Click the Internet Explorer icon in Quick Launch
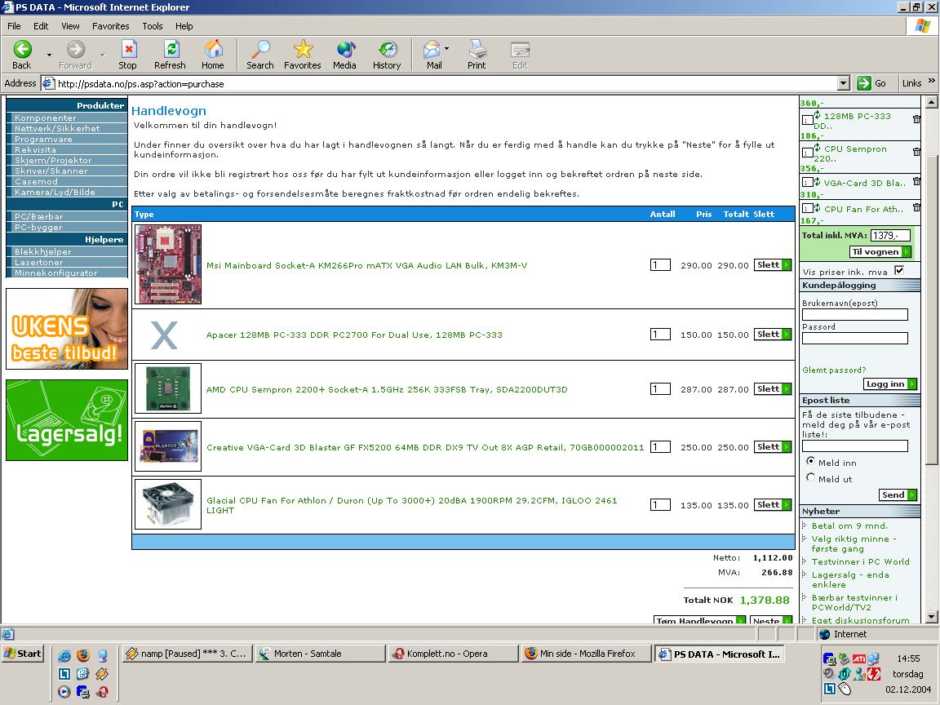940x705 pixels. point(64,656)
